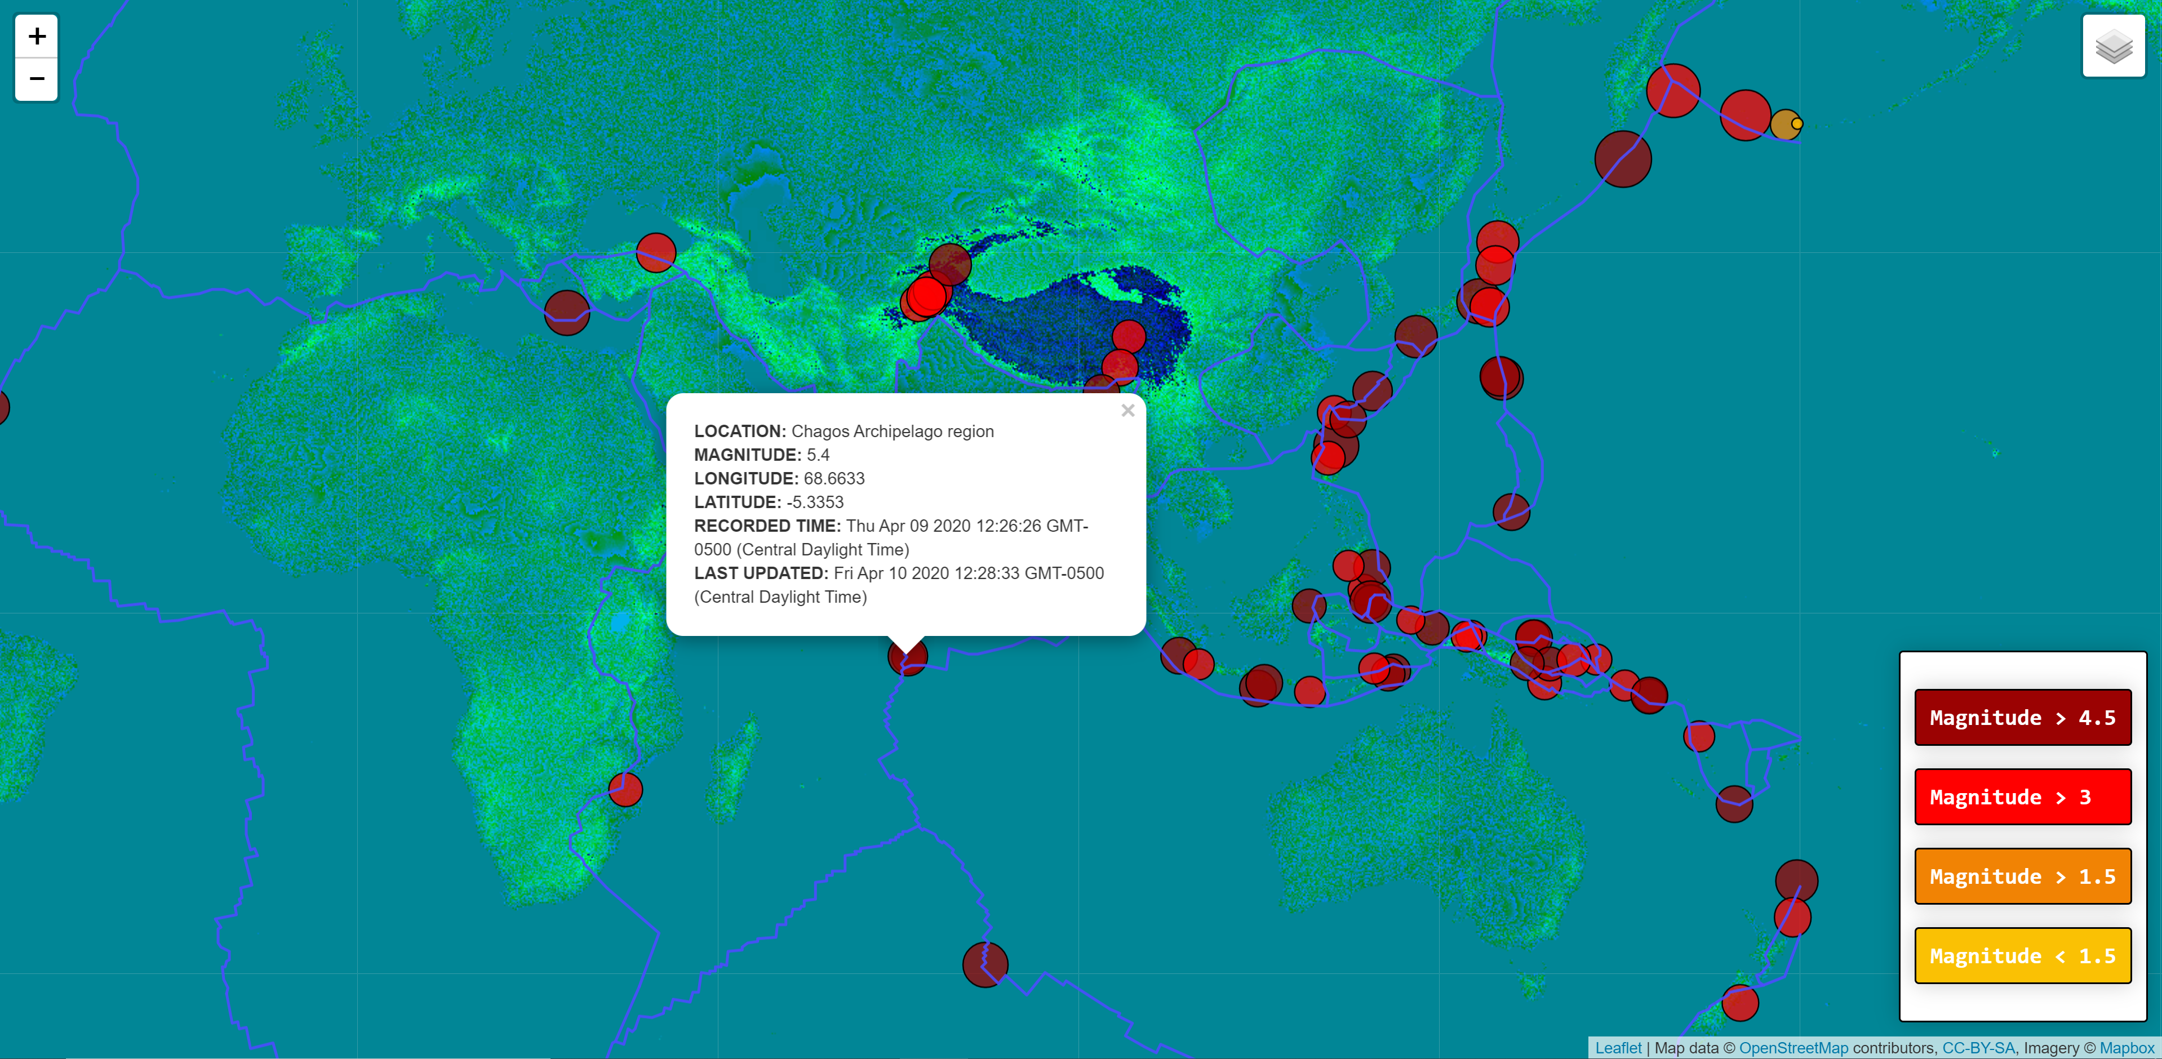Click the marker at New Zealand's southern tip
This screenshot has height=1059, width=2162.
tap(1740, 1003)
